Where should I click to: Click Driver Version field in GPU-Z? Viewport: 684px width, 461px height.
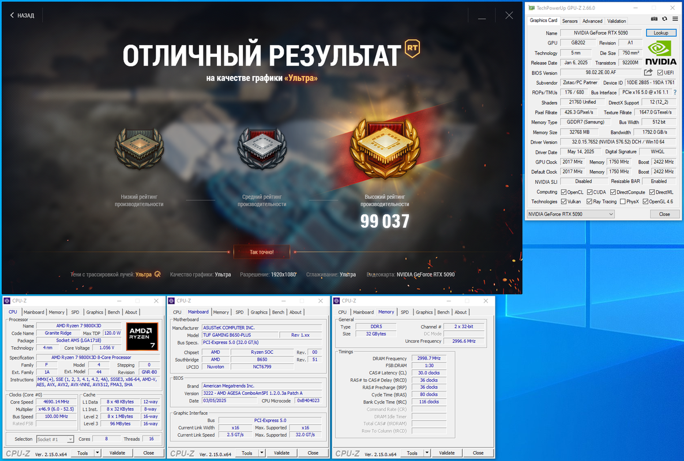pos(618,142)
